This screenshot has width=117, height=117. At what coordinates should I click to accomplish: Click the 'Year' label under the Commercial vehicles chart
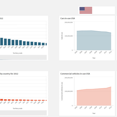pyautogui.click(x=94, y=113)
